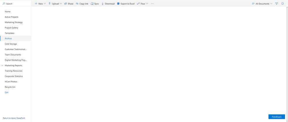Open the more options ellipsis menu
Viewport: 288px width, 122px height.
[x=152, y=4]
